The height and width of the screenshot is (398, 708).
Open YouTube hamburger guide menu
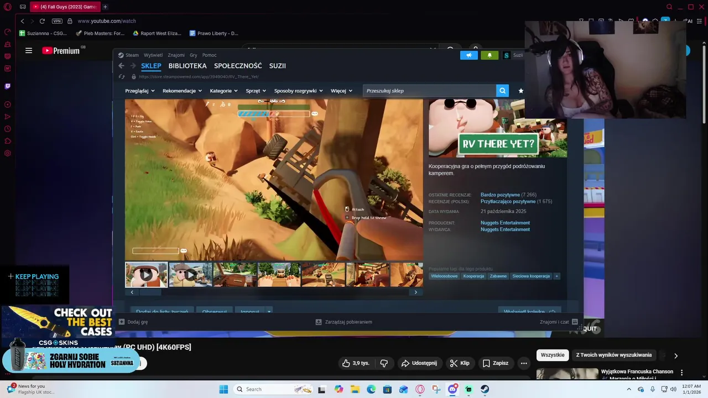click(x=29, y=50)
